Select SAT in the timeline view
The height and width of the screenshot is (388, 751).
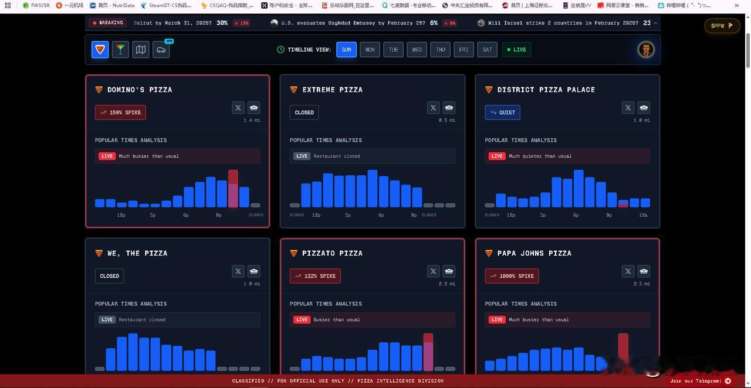[487, 50]
